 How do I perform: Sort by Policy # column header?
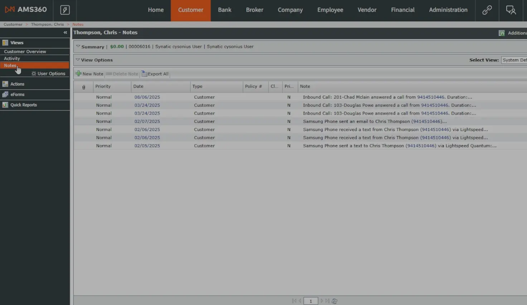point(256,86)
